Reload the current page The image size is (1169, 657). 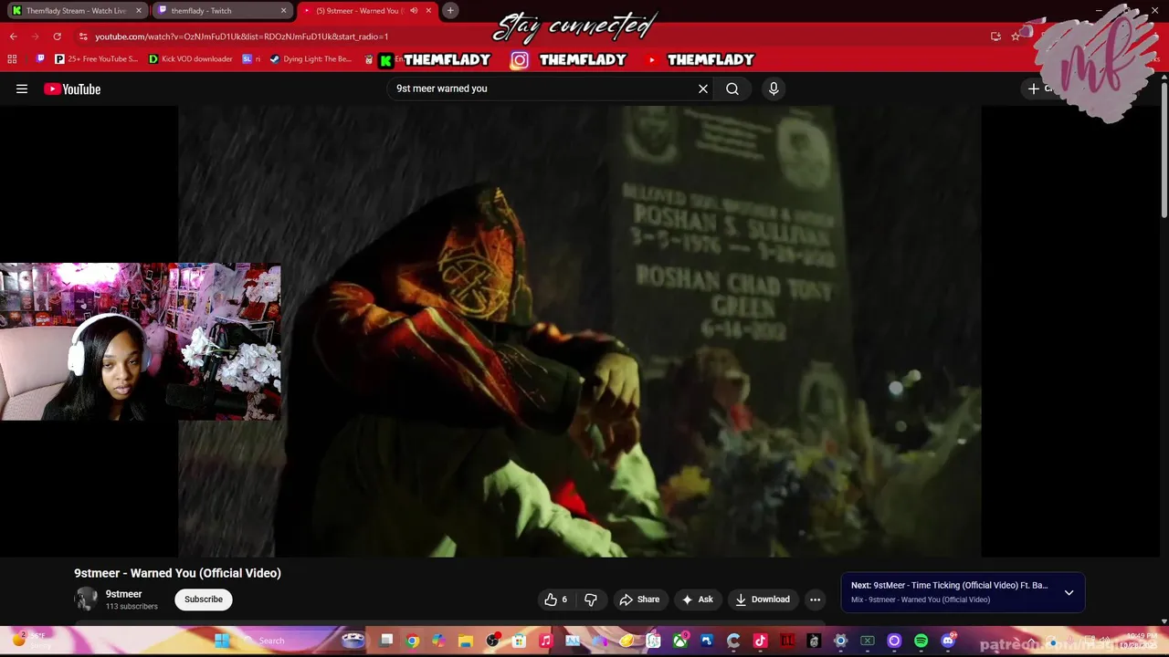[x=57, y=36]
